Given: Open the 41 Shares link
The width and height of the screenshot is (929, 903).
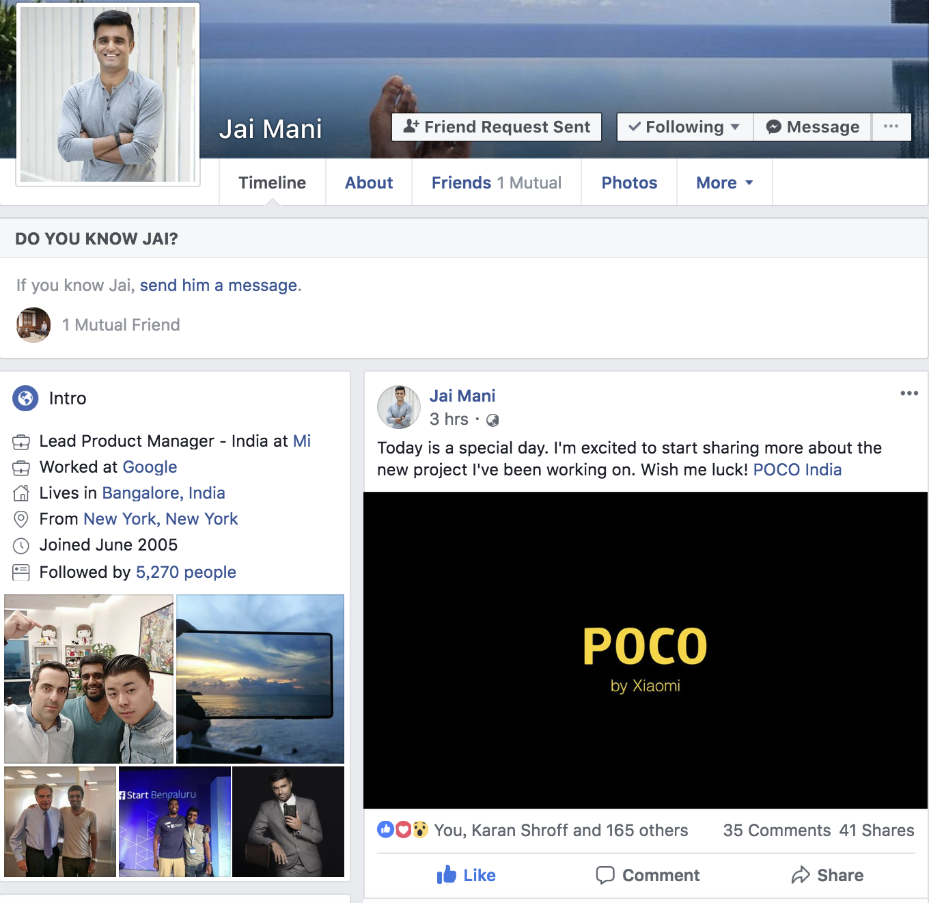Looking at the screenshot, I should click(876, 831).
